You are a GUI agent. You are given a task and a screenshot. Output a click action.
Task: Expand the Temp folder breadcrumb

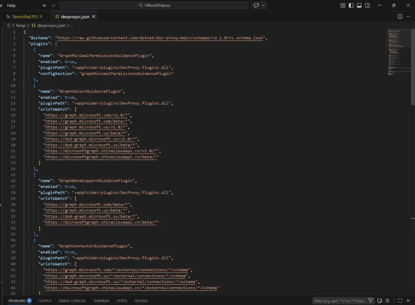(20, 25)
